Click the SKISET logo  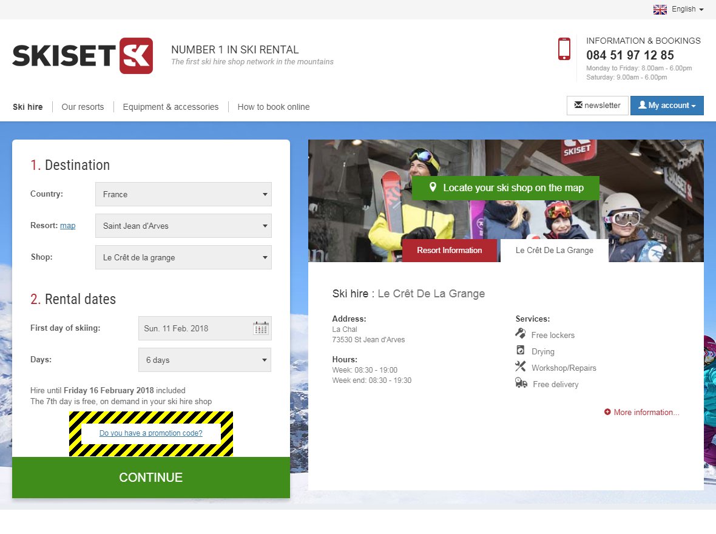[83, 56]
